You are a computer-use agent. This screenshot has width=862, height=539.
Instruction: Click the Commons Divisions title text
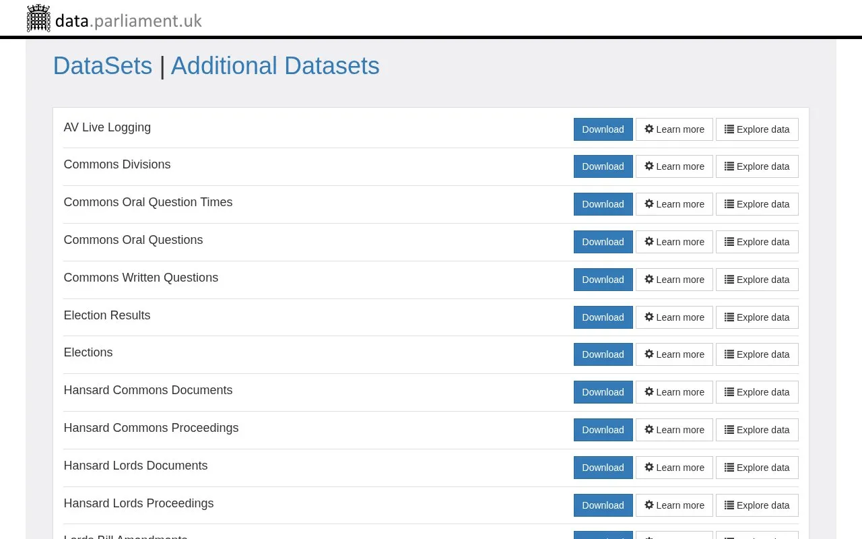coord(117,165)
